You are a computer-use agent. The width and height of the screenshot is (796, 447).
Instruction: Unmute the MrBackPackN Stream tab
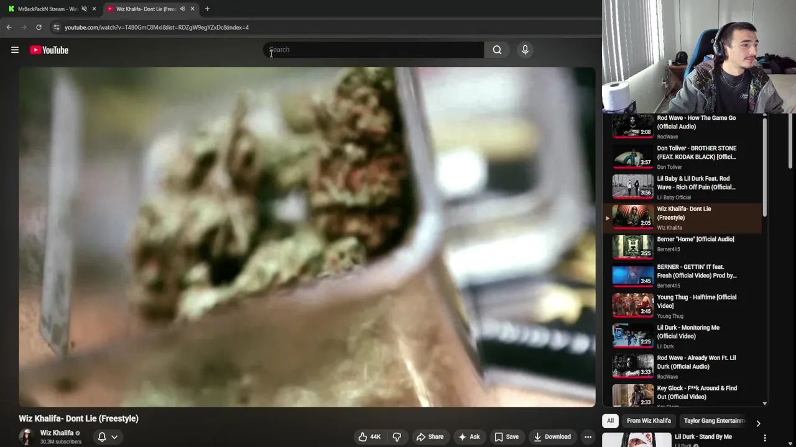pos(84,9)
